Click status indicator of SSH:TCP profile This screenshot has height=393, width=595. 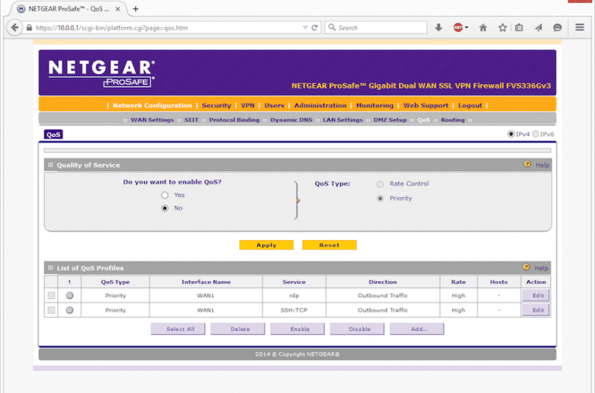tap(69, 310)
